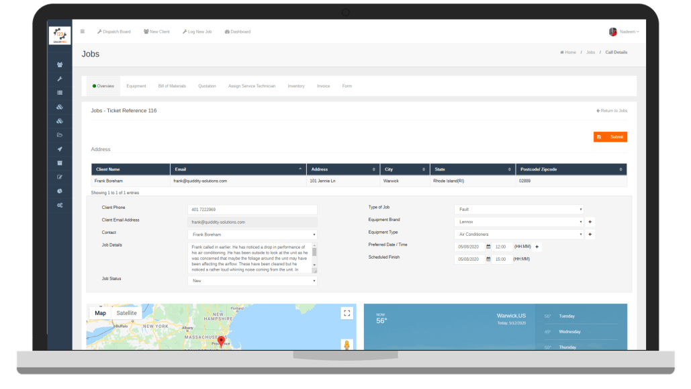Click the orange Submit button
691x389 pixels.
[x=610, y=137]
